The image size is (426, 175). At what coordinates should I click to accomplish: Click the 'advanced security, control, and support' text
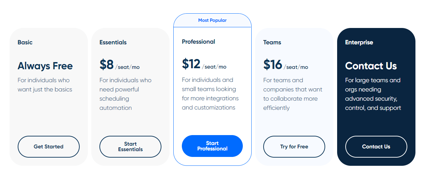coord(373,103)
